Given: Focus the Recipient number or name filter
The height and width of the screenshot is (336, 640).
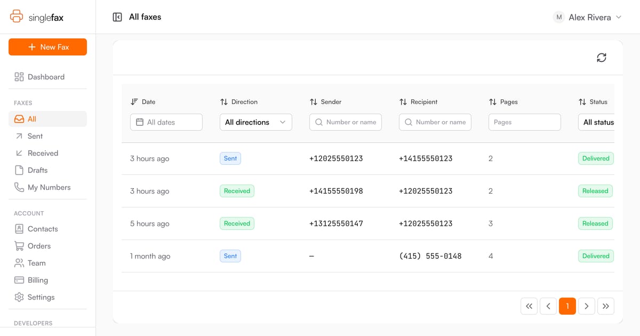Looking at the screenshot, I should click(435, 122).
